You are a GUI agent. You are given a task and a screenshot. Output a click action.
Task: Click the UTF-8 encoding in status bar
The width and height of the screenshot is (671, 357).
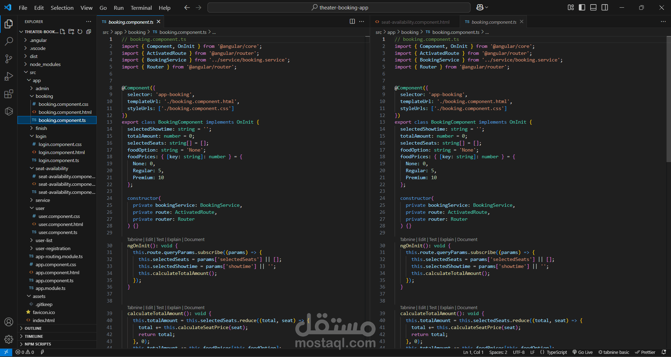pos(518,352)
